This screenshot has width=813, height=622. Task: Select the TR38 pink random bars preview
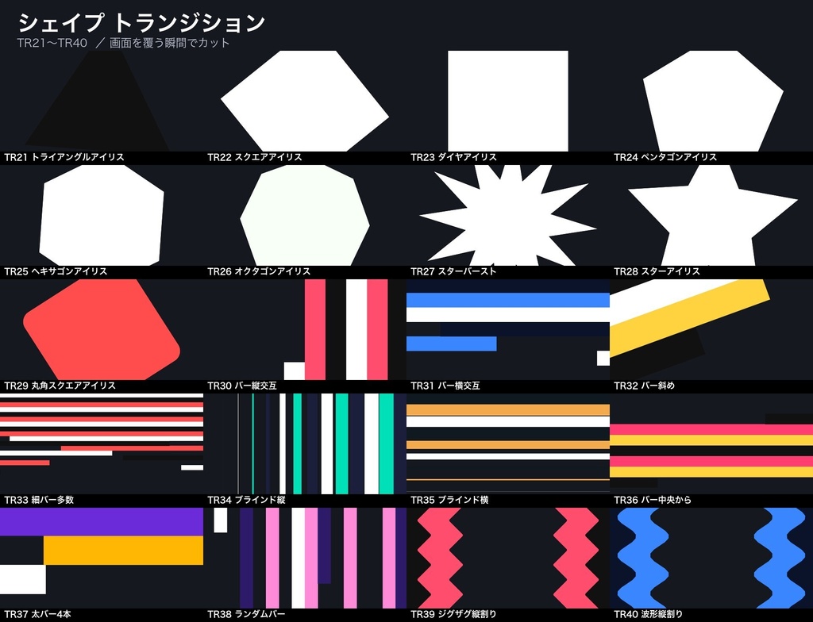click(x=305, y=559)
